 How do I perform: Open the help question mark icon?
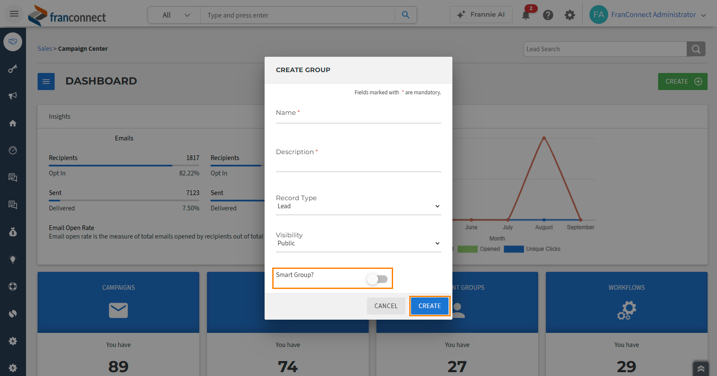tap(548, 15)
